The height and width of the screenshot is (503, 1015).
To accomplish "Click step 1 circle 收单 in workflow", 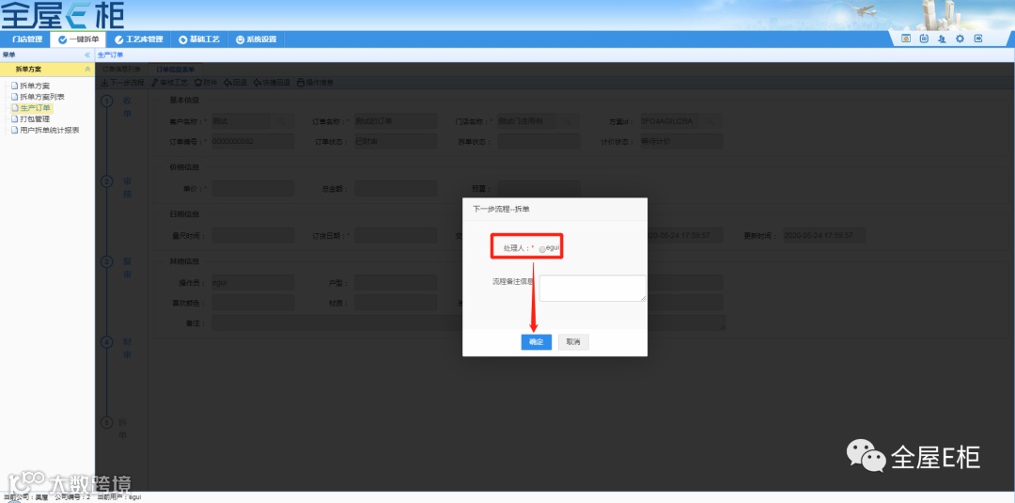I will (107, 101).
